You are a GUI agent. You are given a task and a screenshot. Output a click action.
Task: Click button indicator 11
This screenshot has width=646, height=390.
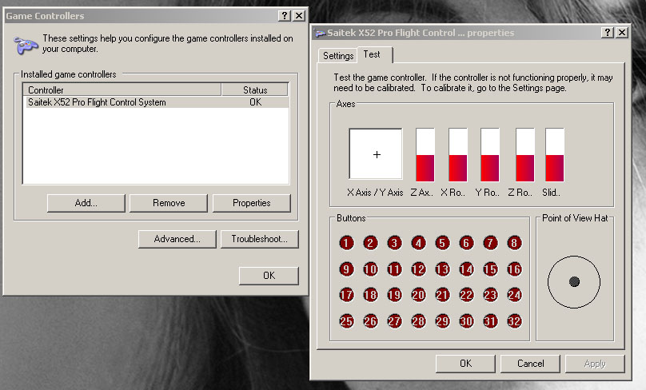394,269
